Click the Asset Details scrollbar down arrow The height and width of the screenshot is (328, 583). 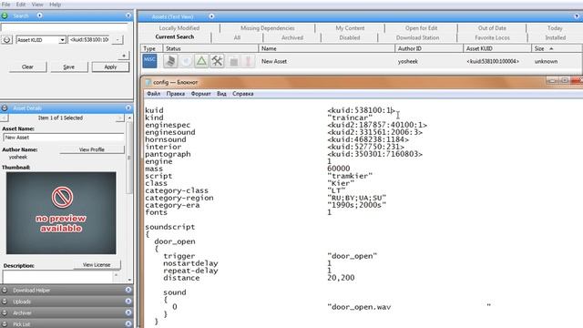(129, 280)
